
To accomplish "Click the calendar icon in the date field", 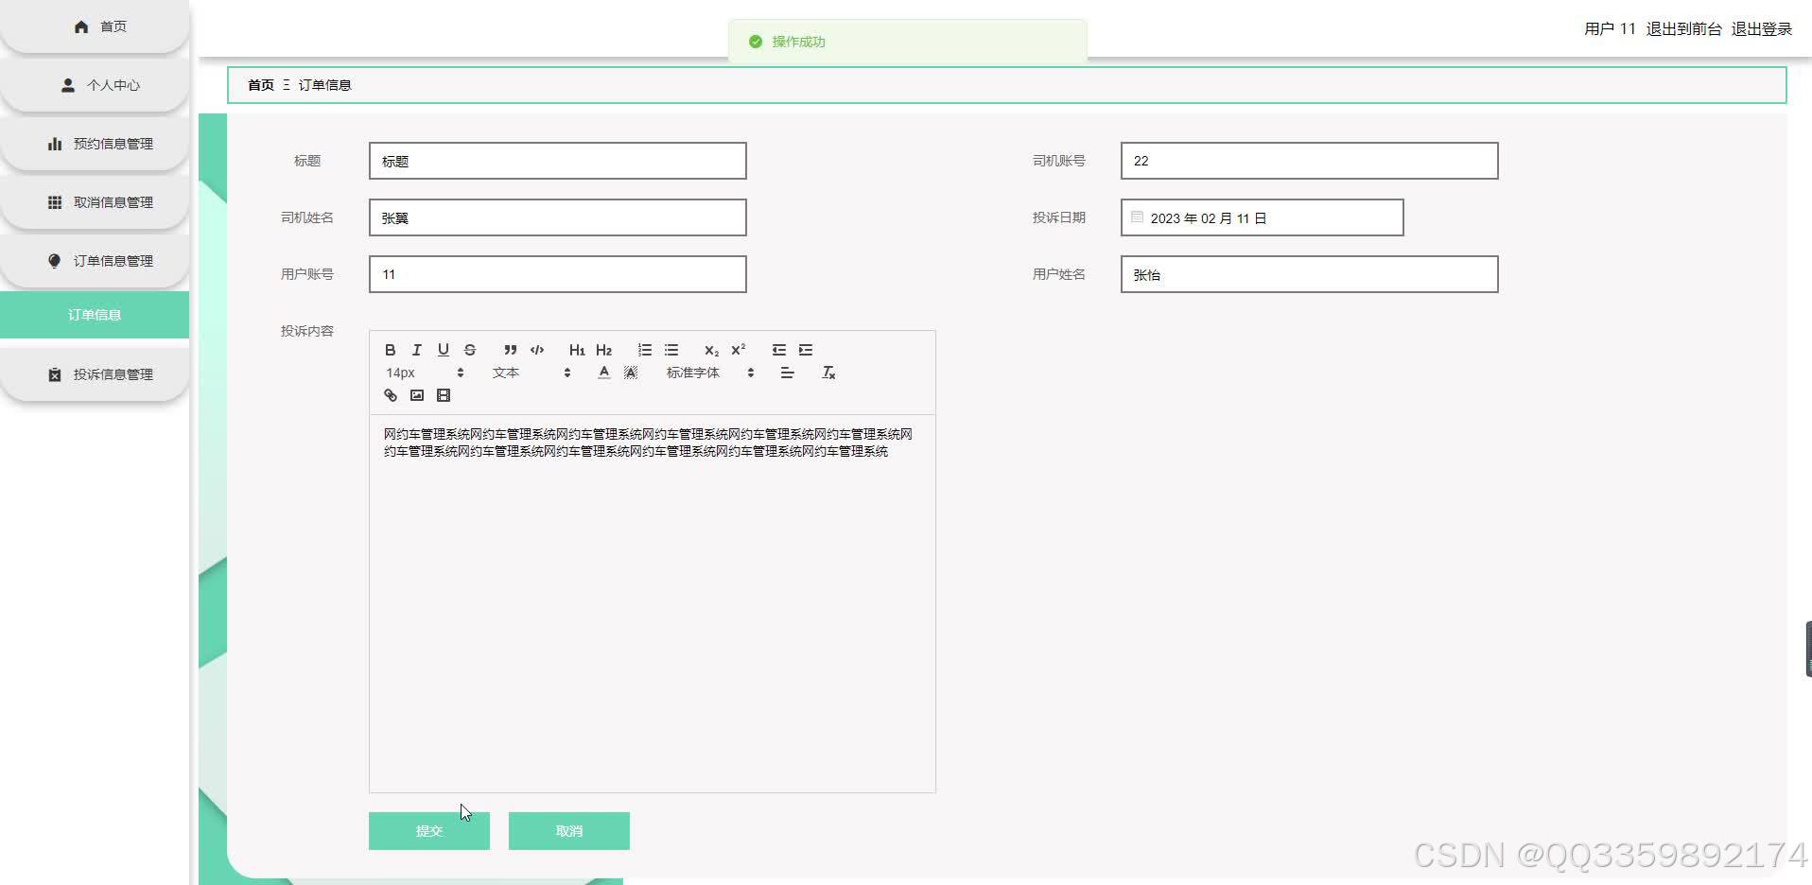I will tap(1138, 217).
